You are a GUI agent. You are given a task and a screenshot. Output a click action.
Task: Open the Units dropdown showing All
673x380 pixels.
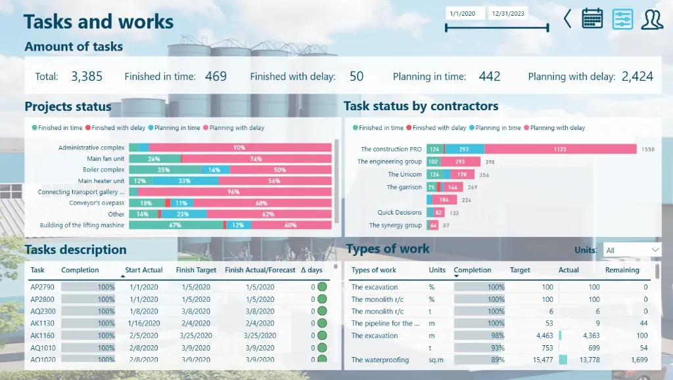[x=632, y=250]
